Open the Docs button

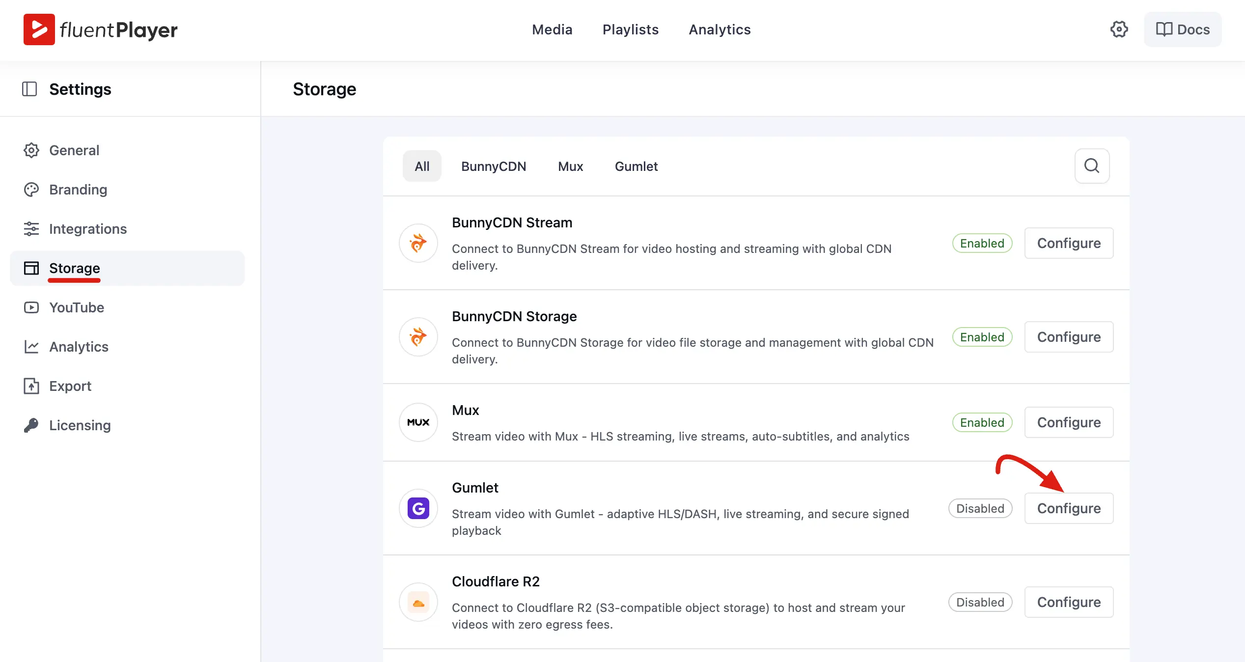click(1183, 29)
